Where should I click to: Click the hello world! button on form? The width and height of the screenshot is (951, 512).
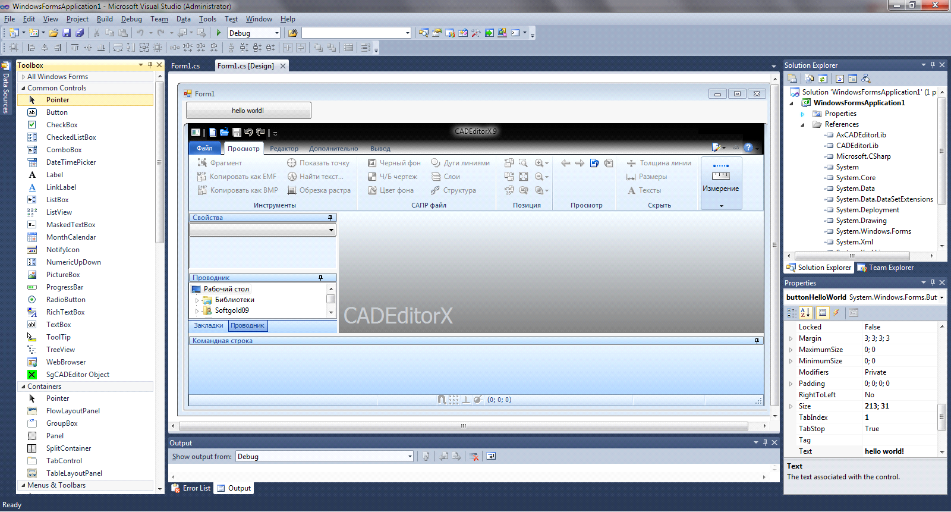pos(248,110)
